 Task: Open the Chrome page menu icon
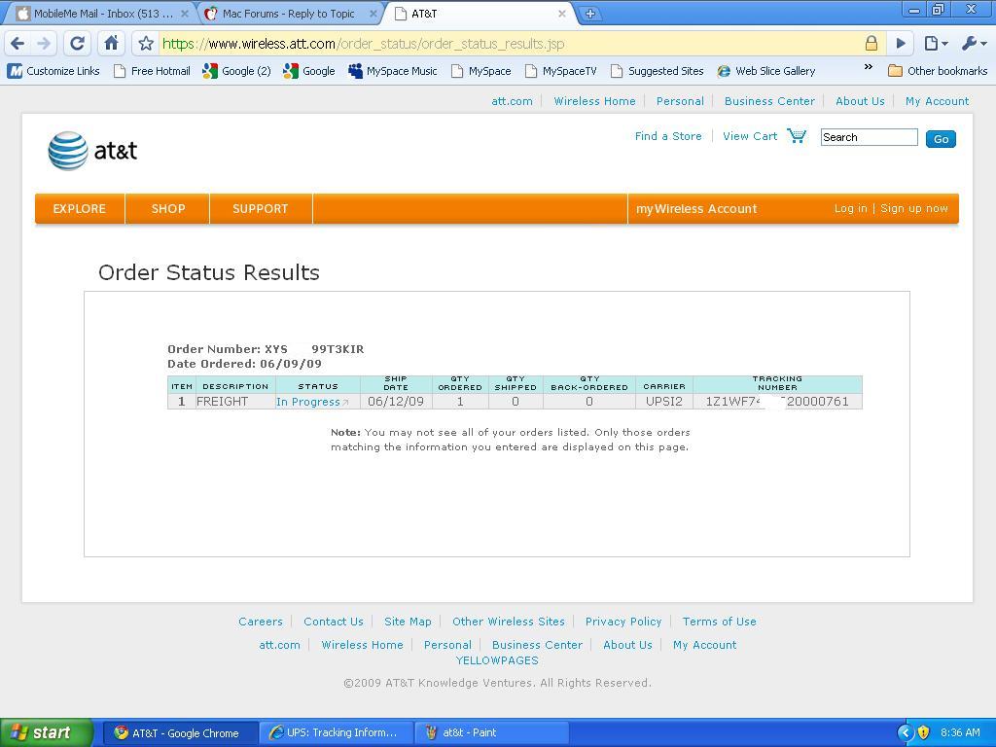coord(936,43)
